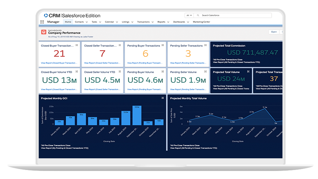Expand the Pending Buyer Volume tile
Screen dimensions: 318x179
163,72
